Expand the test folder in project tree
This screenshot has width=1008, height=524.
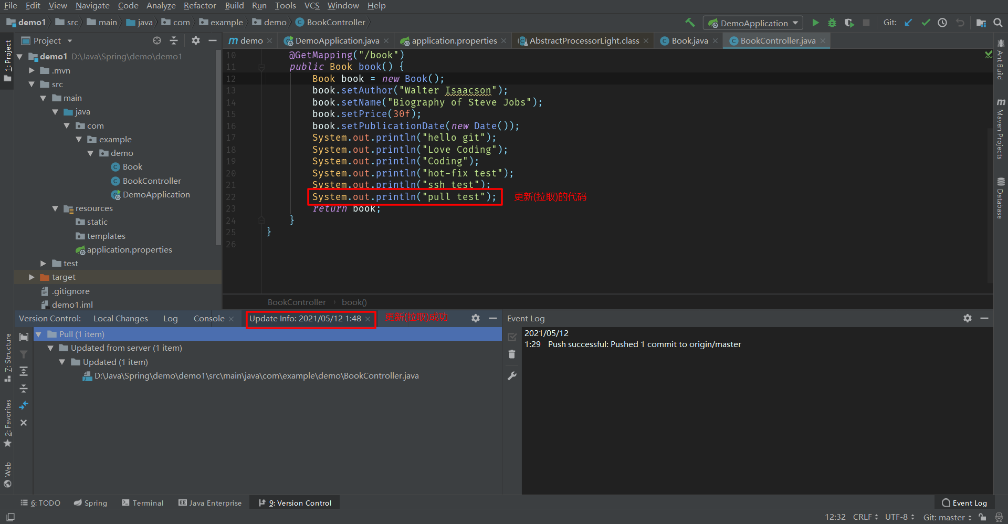click(44, 263)
